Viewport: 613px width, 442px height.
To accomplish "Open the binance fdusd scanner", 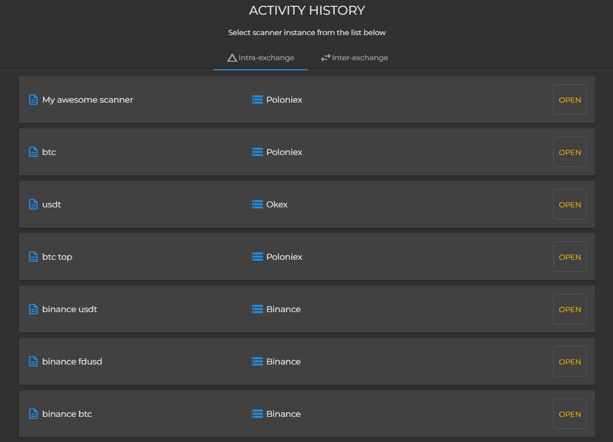I will tap(569, 361).
